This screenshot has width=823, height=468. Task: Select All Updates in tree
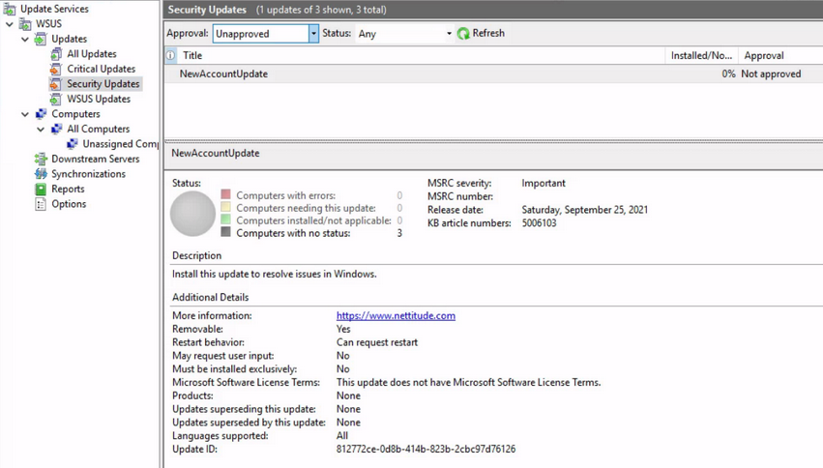tap(92, 53)
